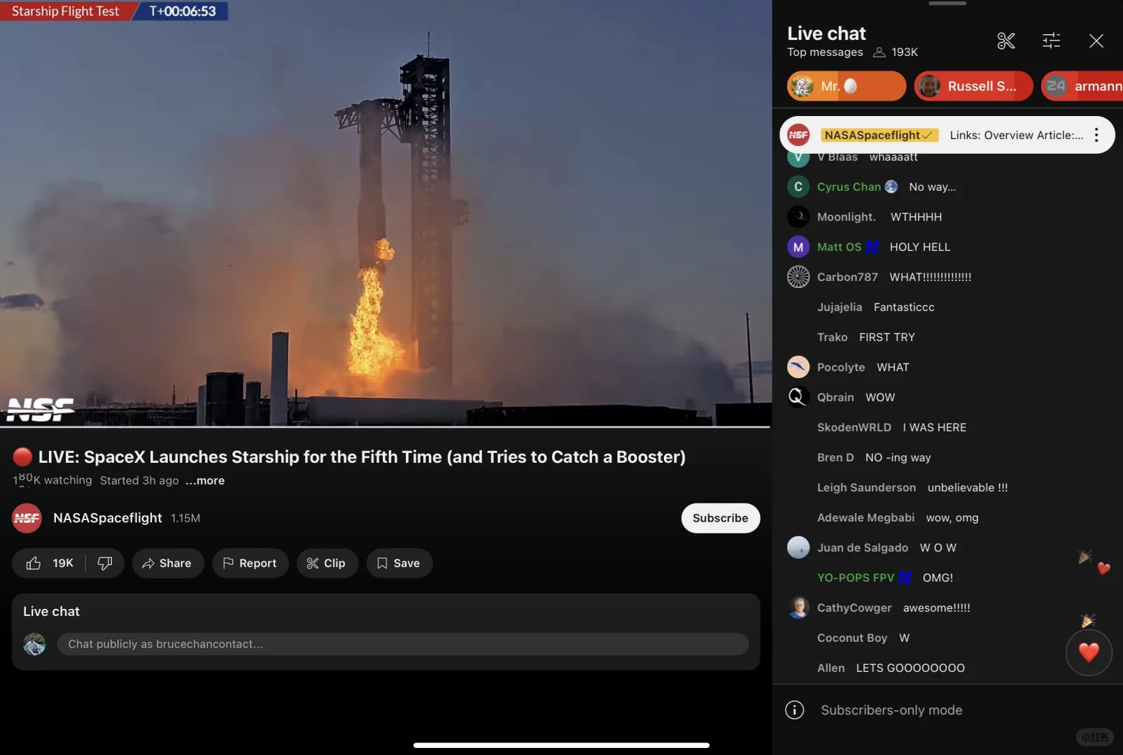1123x755 pixels.
Task: Click the video title text
Action: (x=362, y=457)
